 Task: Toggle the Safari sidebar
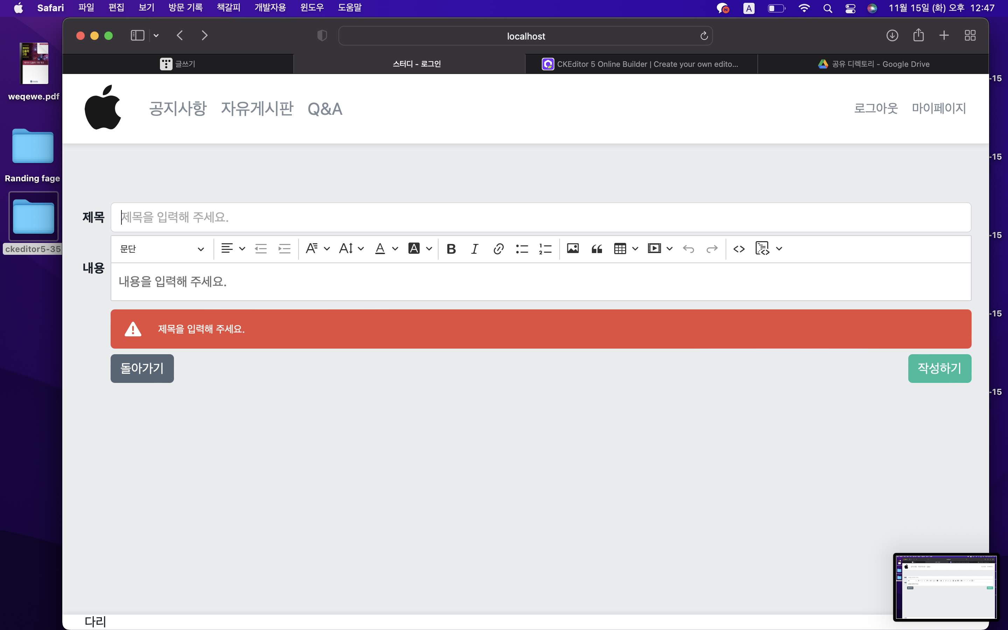pyautogui.click(x=137, y=35)
